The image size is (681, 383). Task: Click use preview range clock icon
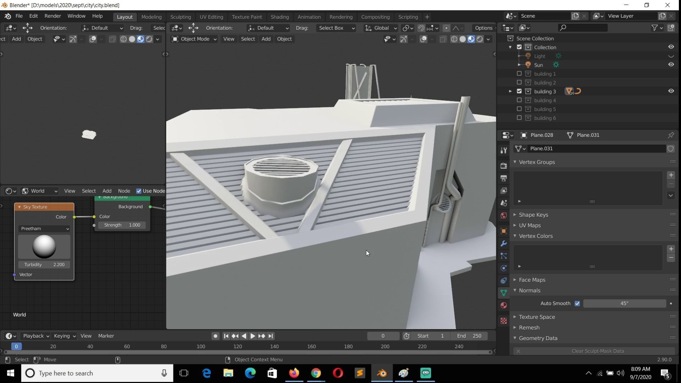[x=406, y=336]
